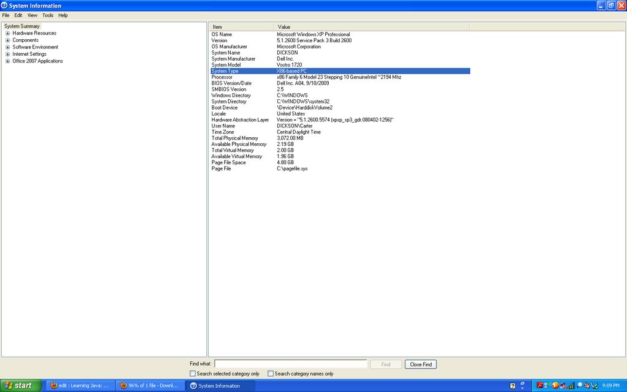The image size is (627, 392).
Task: Select the User Name row
Action: [340, 126]
